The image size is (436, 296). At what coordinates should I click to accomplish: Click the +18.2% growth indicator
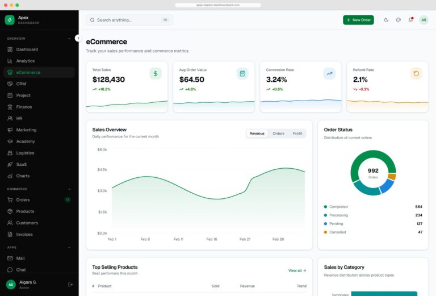[x=102, y=89]
